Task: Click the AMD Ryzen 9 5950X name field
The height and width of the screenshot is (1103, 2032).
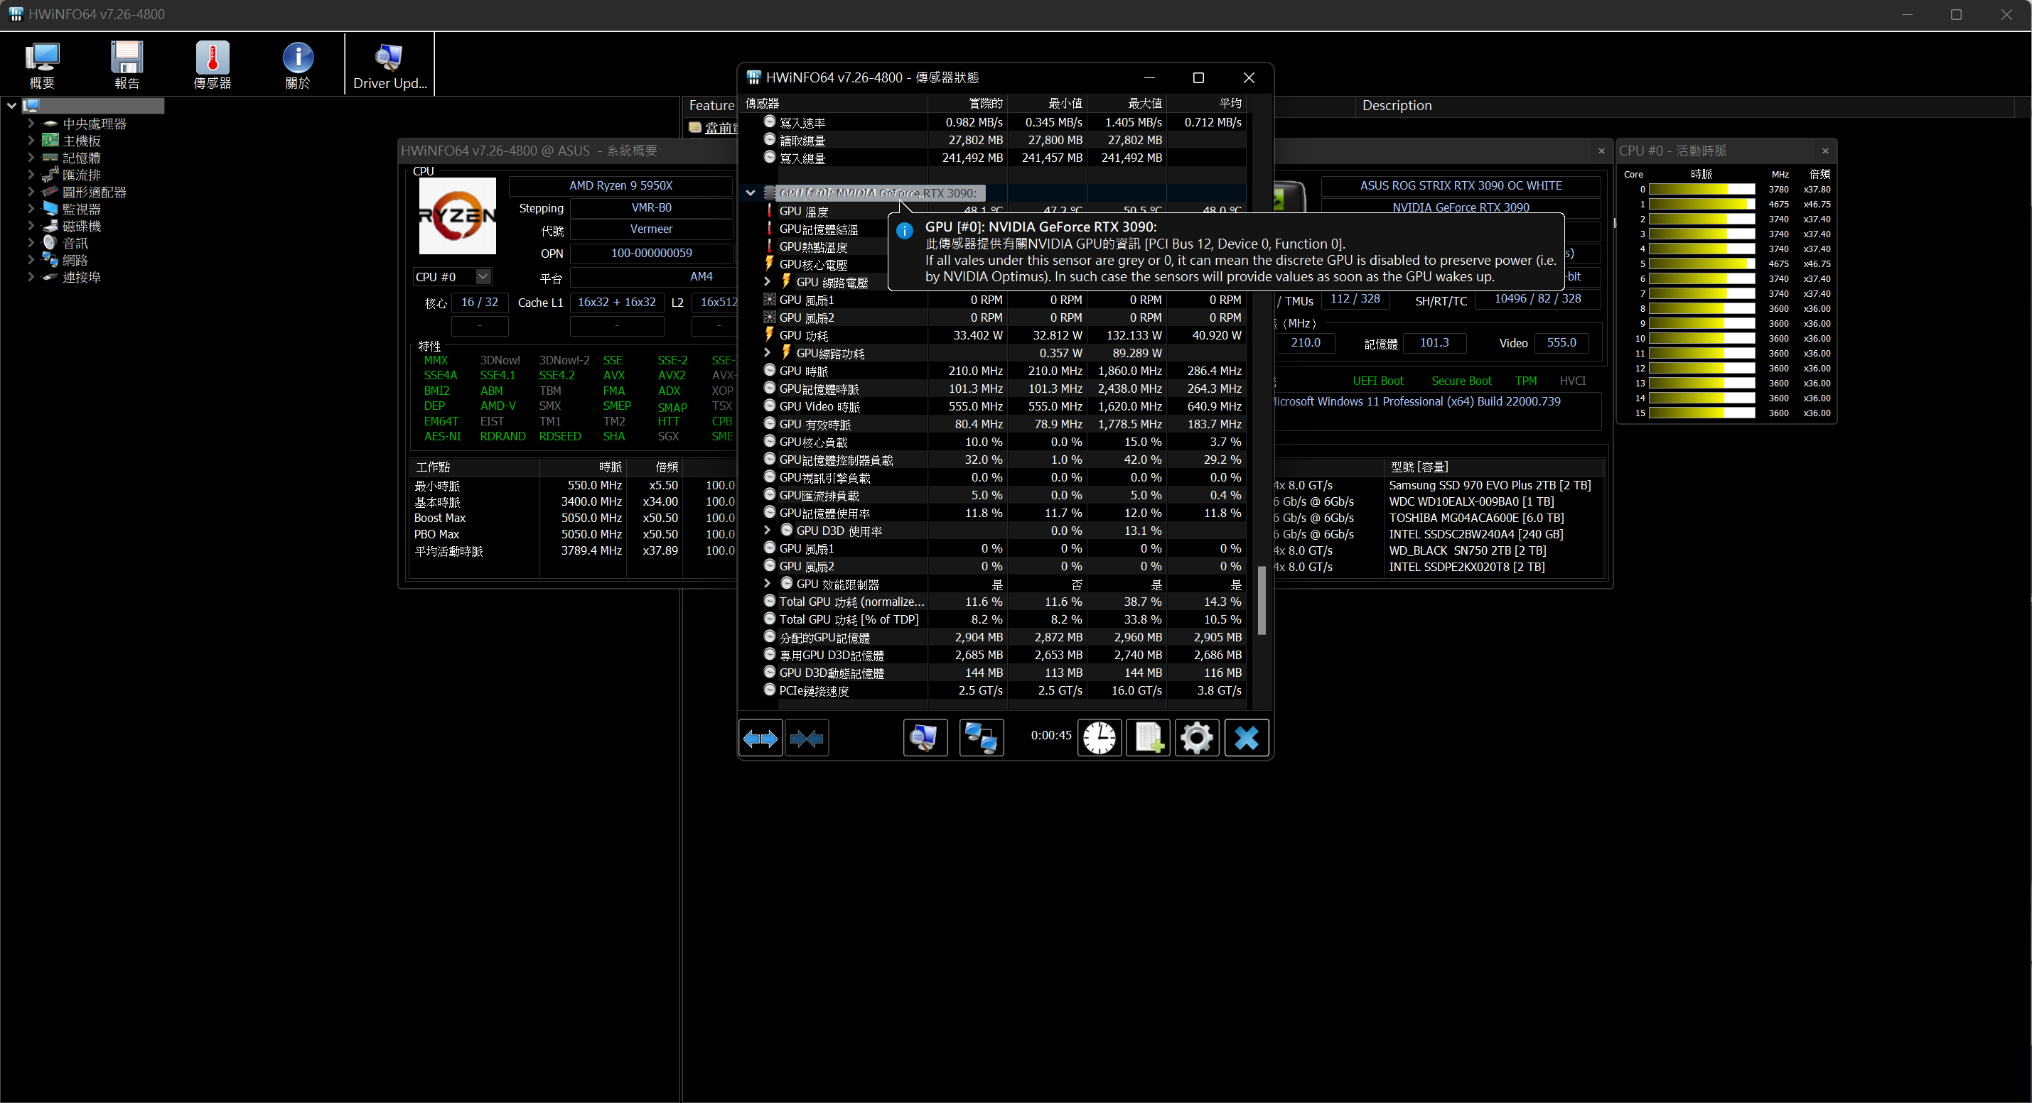Action: click(x=620, y=186)
